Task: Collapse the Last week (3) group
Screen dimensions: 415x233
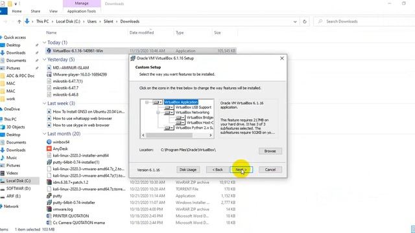Action: pyautogui.click(x=45, y=104)
